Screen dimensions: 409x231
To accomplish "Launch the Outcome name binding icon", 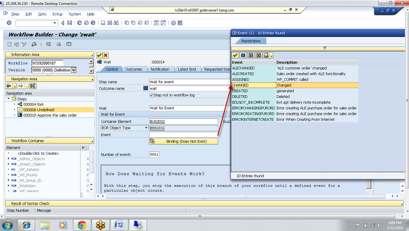I will (145, 88).
